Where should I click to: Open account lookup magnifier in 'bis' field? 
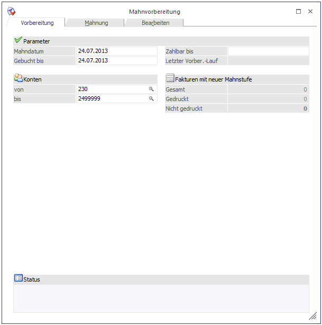tap(151, 99)
